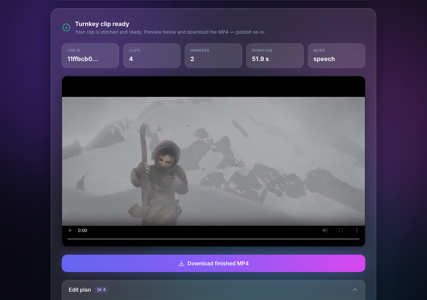This screenshot has height=300, width=427.
Task: Open video more options menu
Action: (357, 230)
